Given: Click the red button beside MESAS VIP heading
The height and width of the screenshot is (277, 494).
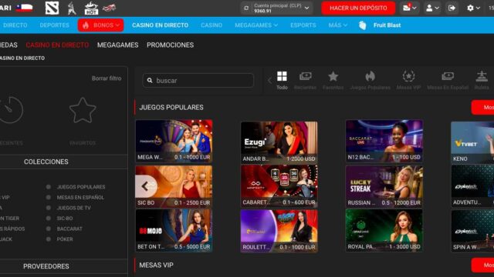Looking at the screenshot, I should 482,265.
